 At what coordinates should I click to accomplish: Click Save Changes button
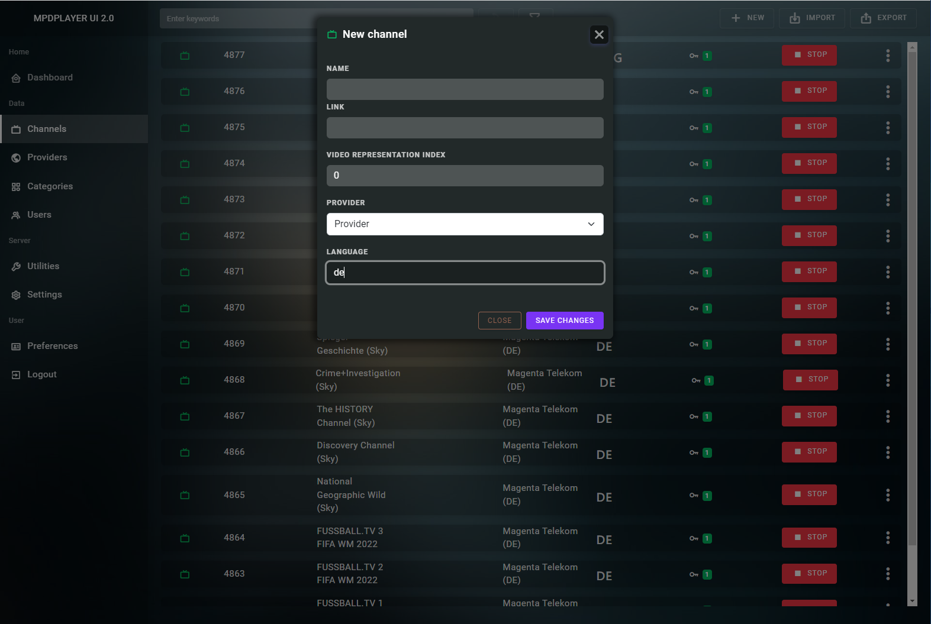564,321
